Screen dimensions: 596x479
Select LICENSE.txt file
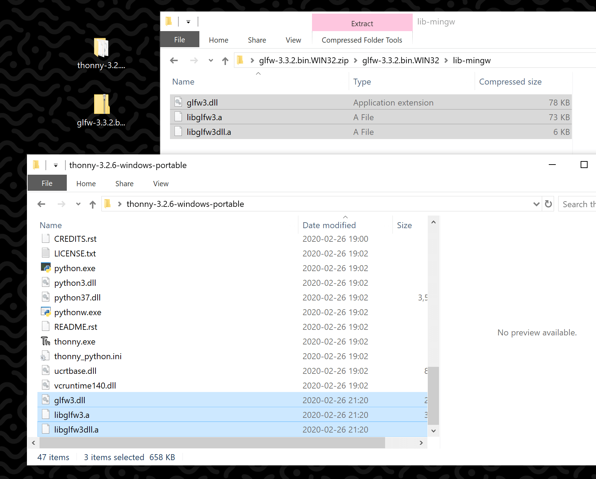(232, 253)
